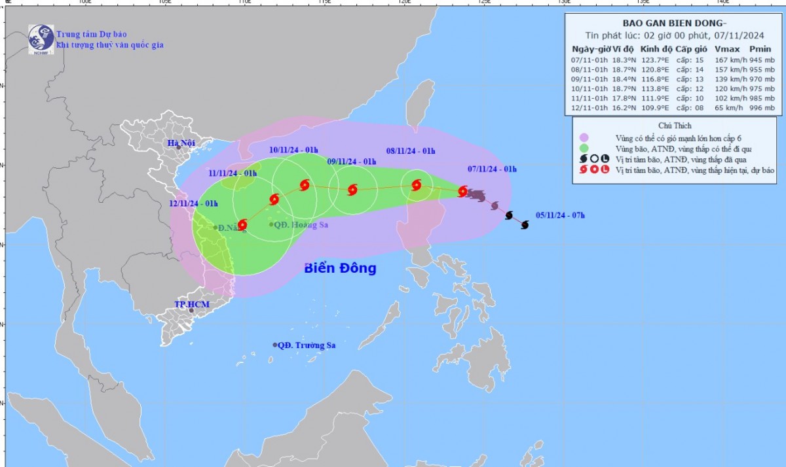Select the storm icon near Đà Nẵng for 12/11/24
786x467 pixels.
click(242, 225)
